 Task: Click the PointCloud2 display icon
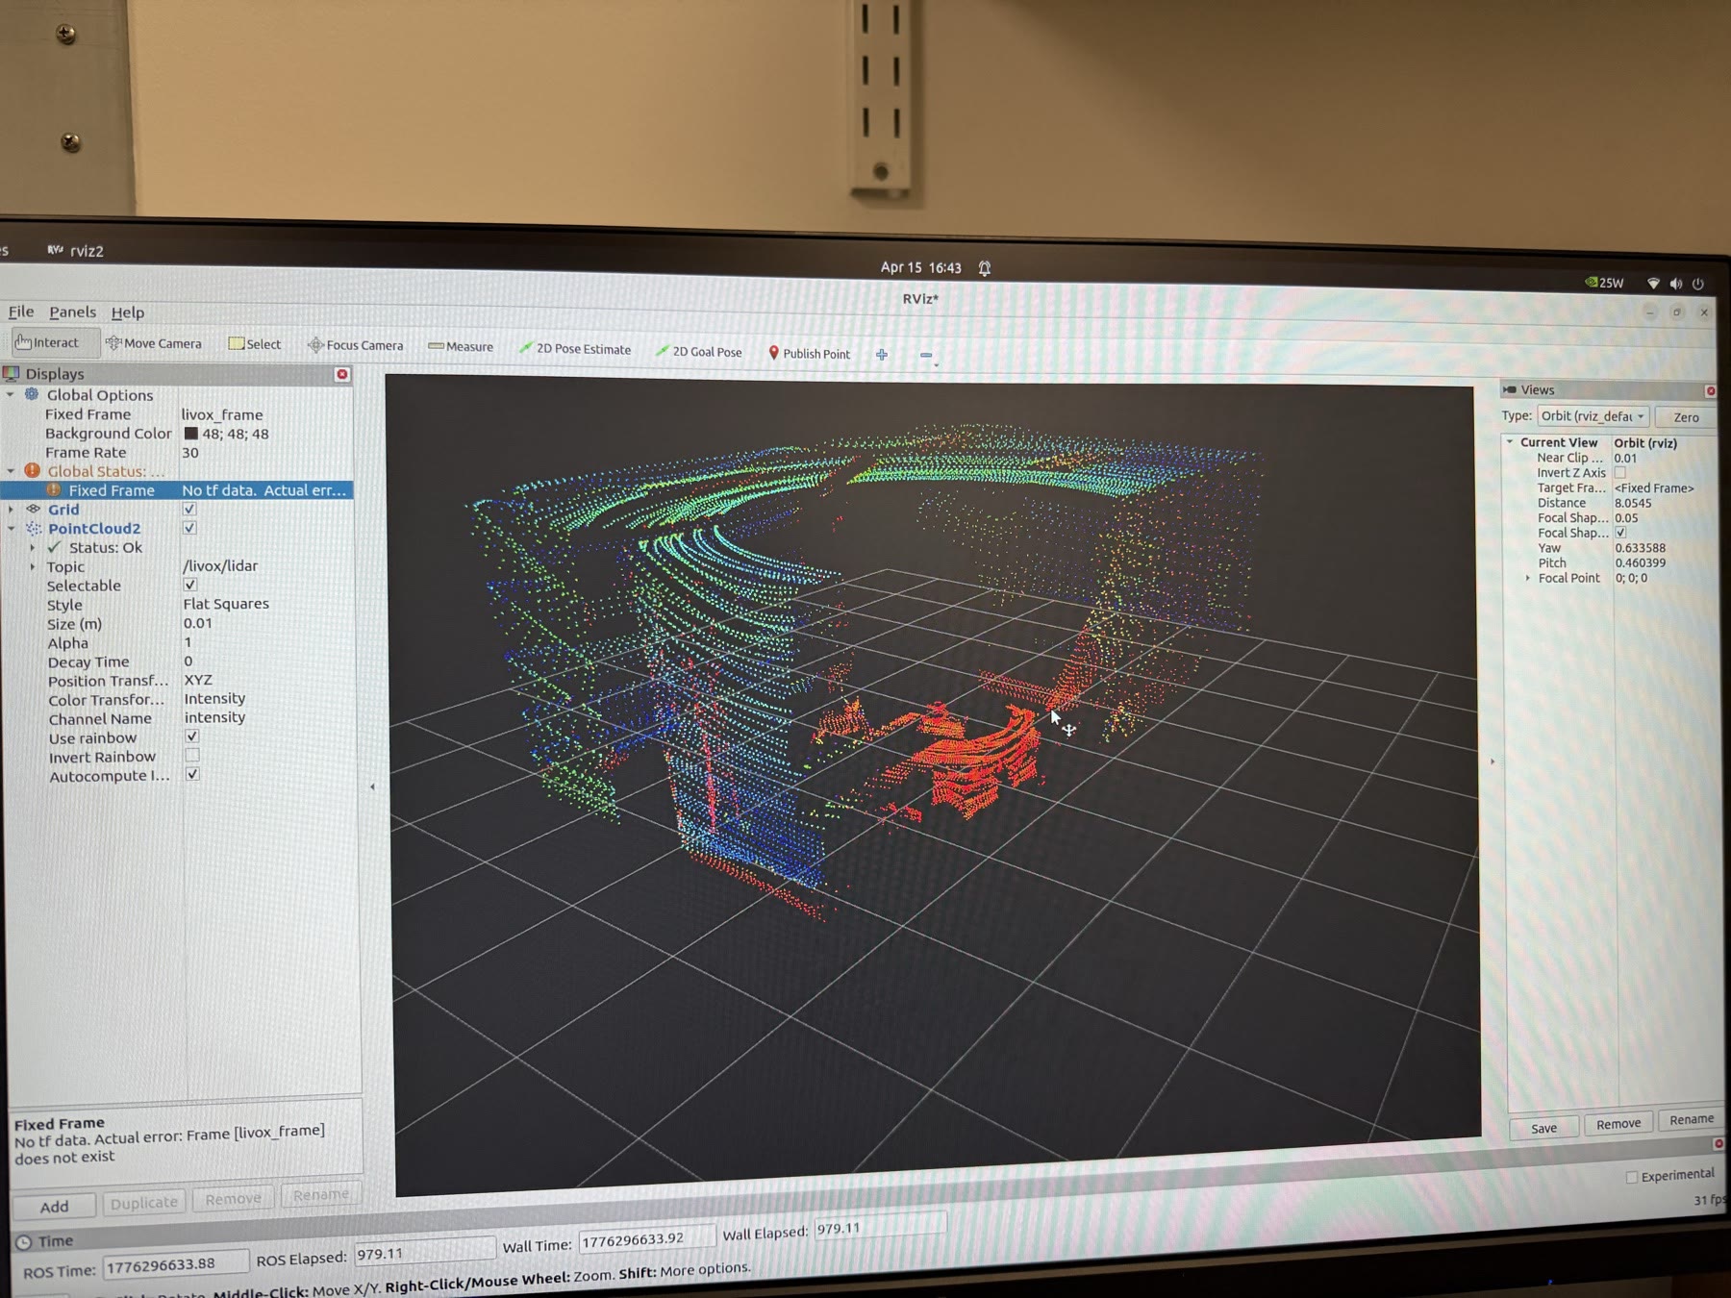(x=34, y=528)
